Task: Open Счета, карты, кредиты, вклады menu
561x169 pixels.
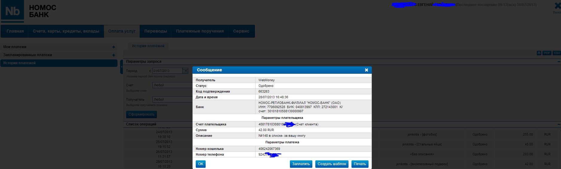Action: pos(66,31)
